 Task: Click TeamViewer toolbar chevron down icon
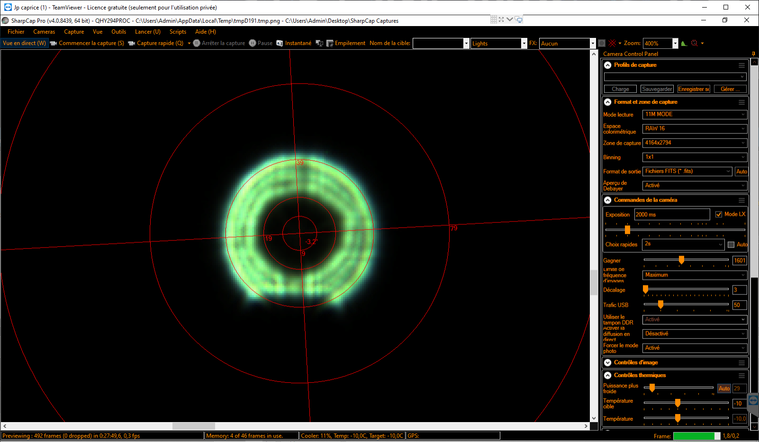point(510,19)
